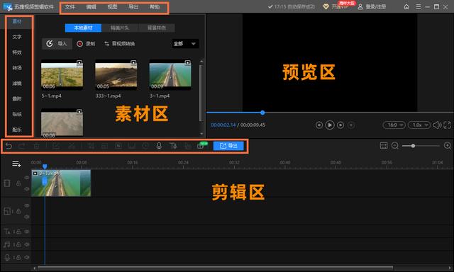Click the text-to-speech T icon in toolbar
The width and height of the screenshot is (454, 272).
[173, 146]
